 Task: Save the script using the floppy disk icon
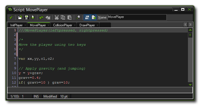[x=26, y=17]
